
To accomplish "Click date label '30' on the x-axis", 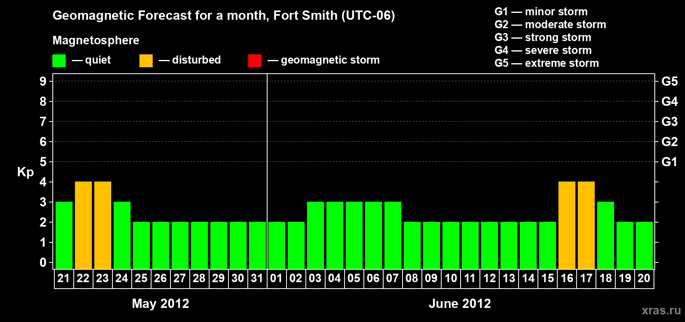I will 238,278.
